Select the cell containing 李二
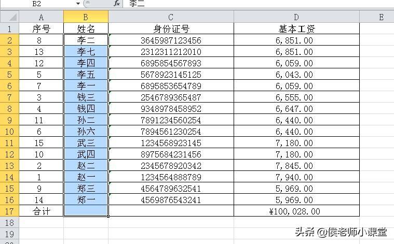The image size is (394, 244). tap(86, 40)
